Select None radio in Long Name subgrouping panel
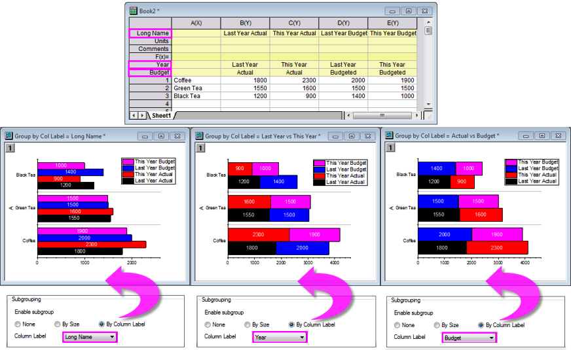 point(18,324)
